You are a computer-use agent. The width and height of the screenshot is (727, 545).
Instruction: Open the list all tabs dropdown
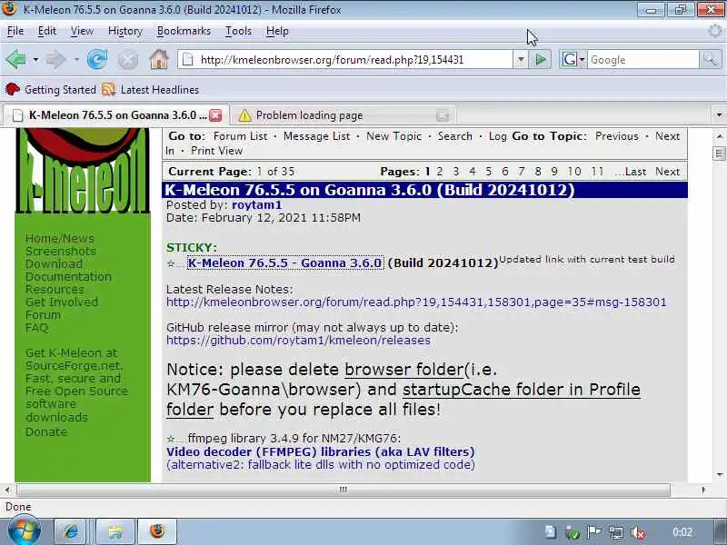coord(719,114)
